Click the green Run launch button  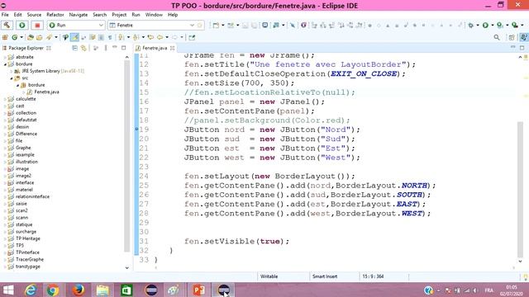pyautogui.click(x=22, y=26)
